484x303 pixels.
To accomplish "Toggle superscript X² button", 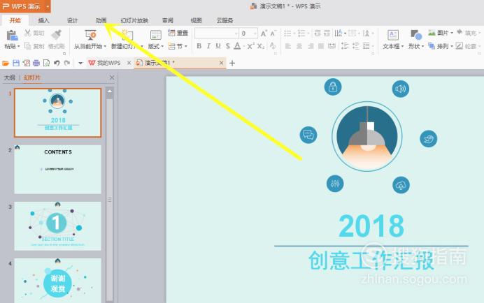I will pyautogui.click(x=250, y=46).
